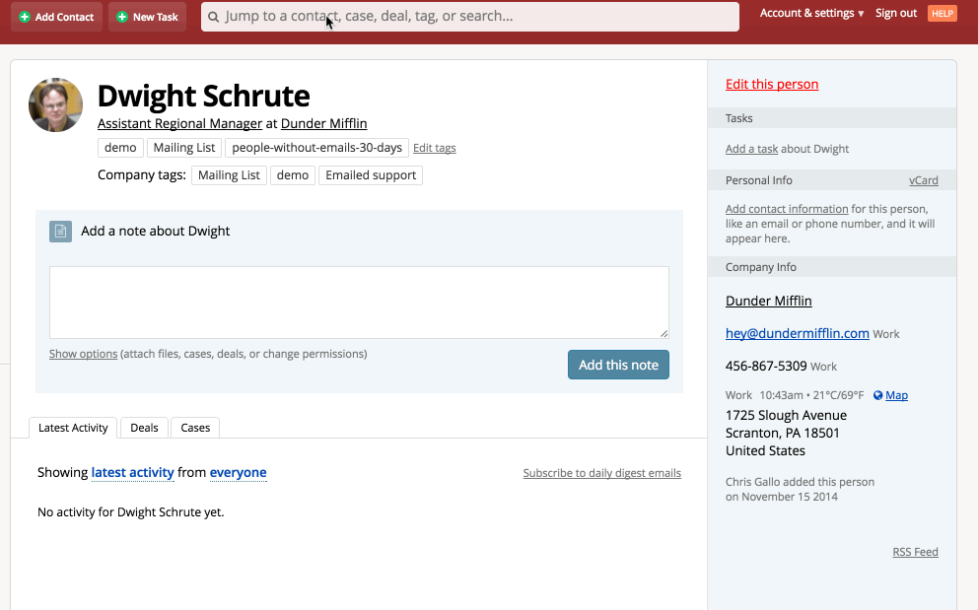The image size is (978, 610).
Task: Click the green plus icon on Add Contact
Action: 25,17
